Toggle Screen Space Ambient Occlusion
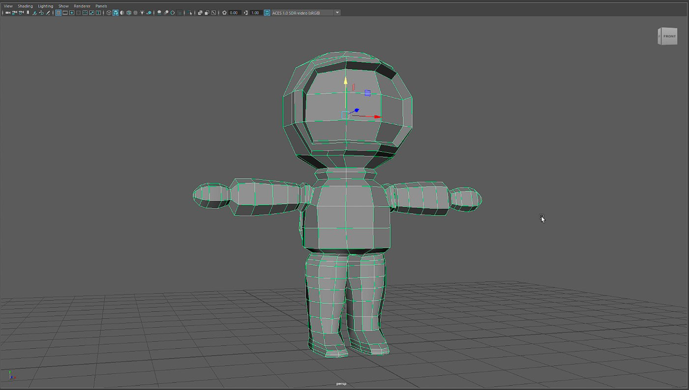 pos(159,13)
